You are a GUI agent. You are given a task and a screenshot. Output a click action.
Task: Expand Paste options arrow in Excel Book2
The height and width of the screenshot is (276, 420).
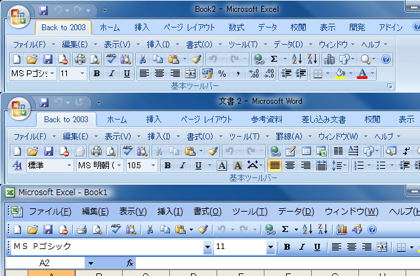tap(184, 59)
